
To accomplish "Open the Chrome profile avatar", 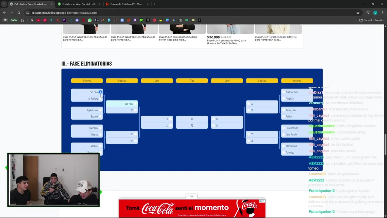I will (x=375, y=13).
